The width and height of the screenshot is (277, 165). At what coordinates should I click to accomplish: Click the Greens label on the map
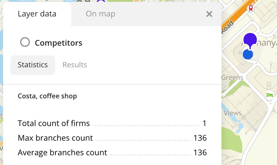click(232, 78)
